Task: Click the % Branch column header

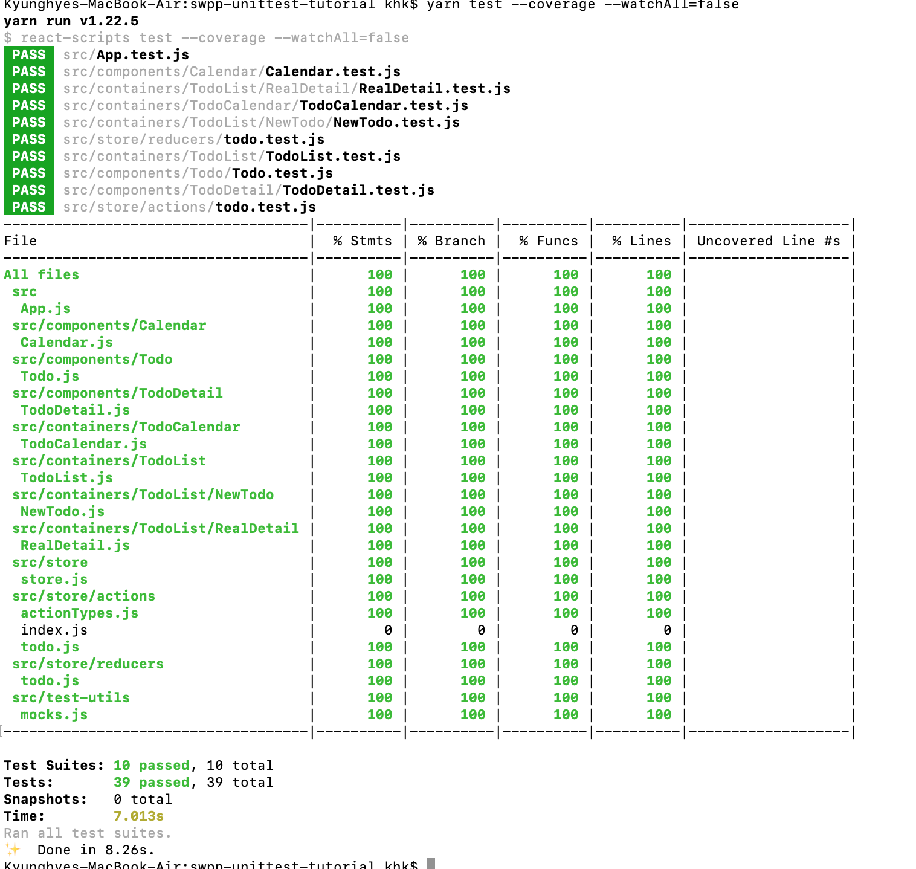Action: coord(451,241)
